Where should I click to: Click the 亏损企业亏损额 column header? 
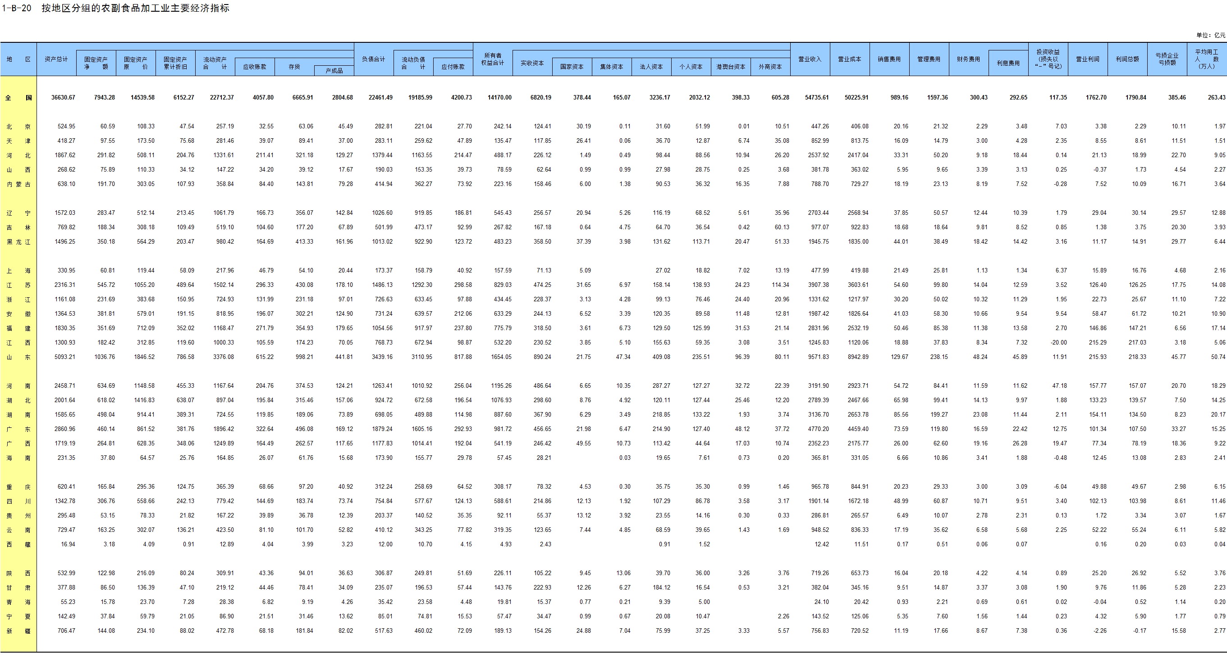click(x=1167, y=59)
